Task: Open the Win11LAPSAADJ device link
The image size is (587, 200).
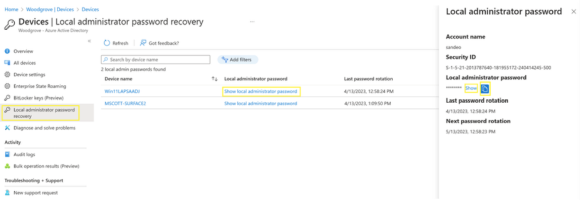Action: [x=122, y=91]
